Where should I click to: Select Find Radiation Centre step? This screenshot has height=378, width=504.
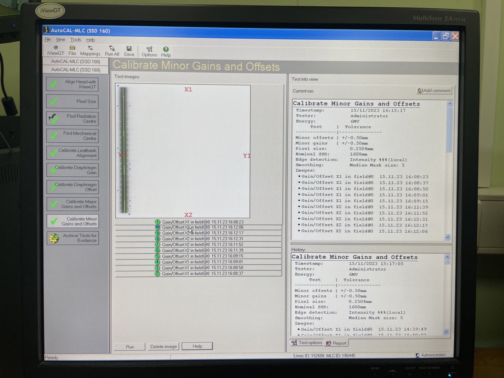click(x=72, y=119)
